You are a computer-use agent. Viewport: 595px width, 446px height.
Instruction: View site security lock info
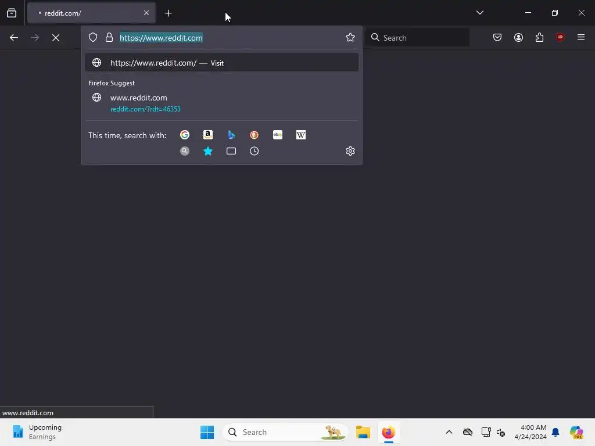109,37
